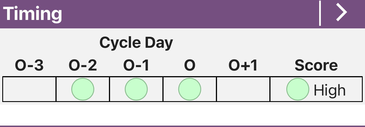Click the white blank area below table
Screen dimensions: 365x127
(x=182, y=115)
